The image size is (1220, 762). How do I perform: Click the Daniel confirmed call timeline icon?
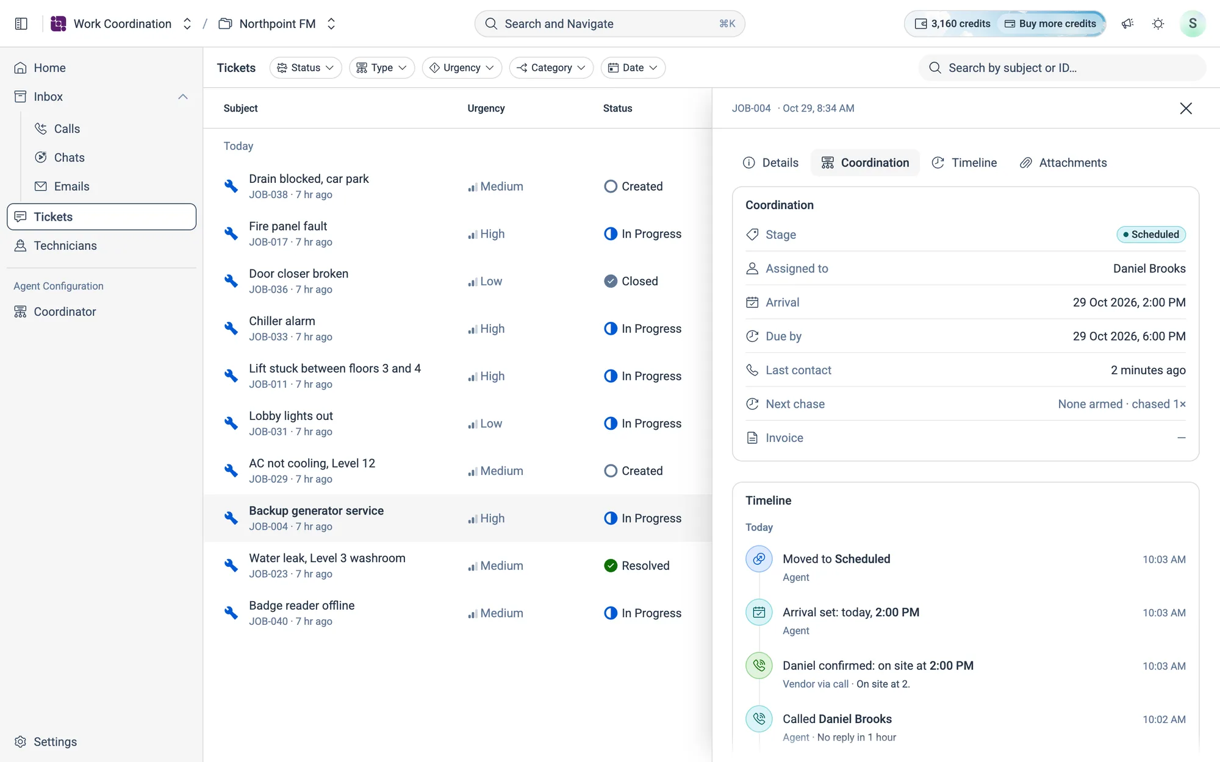[759, 666]
